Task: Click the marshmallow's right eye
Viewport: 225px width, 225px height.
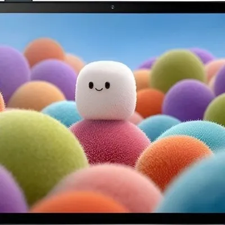Action: click(107, 85)
